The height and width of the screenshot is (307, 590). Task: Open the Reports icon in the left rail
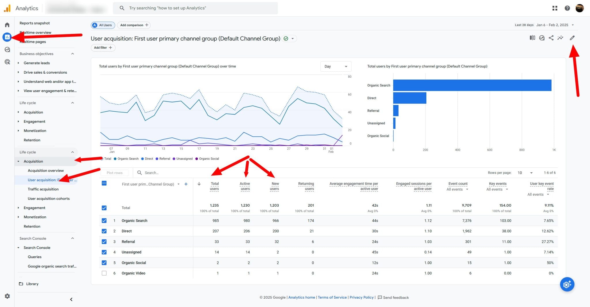7,37
